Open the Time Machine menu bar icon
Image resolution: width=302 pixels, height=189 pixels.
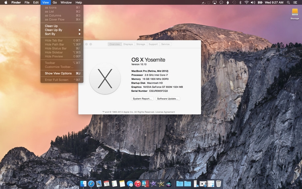234,2
